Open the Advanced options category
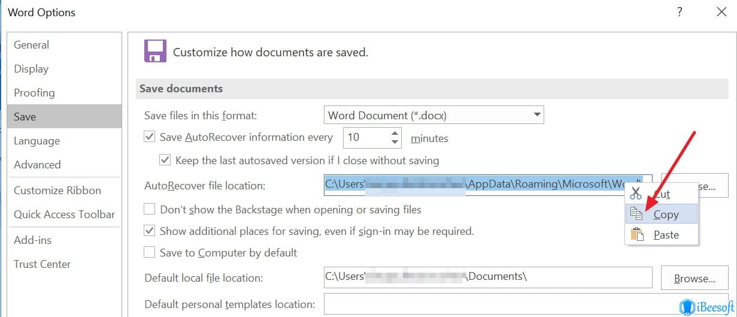The width and height of the screenshot is (737, 317). tap(65, 165)
